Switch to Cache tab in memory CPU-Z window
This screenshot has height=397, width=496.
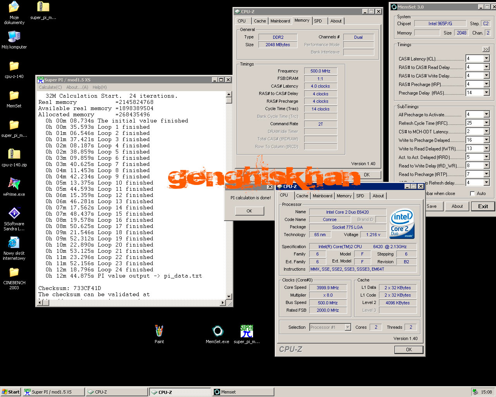pos(260,21)
